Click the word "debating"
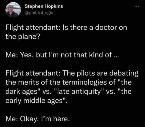Image resolution: width=145 pixels, height=127 pixels. tap(124, 73)
